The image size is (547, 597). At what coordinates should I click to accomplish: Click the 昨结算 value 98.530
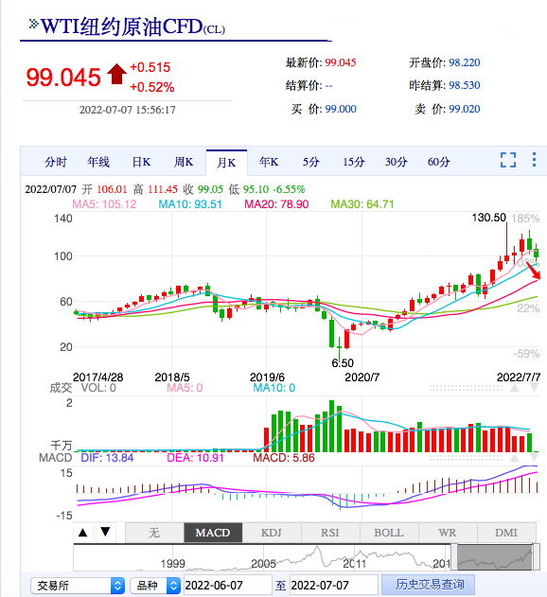pos(465,85)
